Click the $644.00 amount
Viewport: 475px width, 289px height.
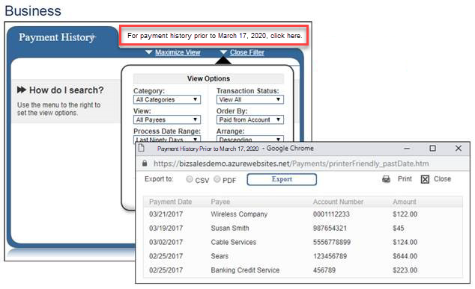(405, 256)
